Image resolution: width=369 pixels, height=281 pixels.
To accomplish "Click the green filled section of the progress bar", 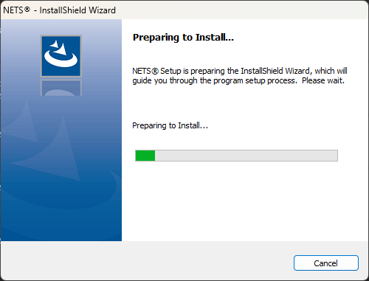I will click(x=145, y=156).
